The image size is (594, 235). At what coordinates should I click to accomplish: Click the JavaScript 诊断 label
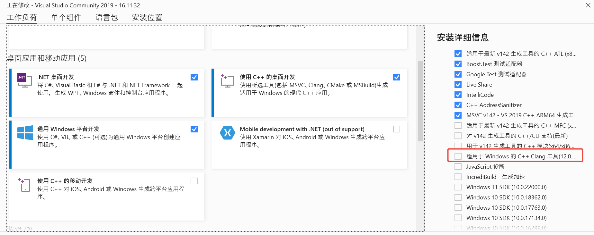[x=486, y=167]
